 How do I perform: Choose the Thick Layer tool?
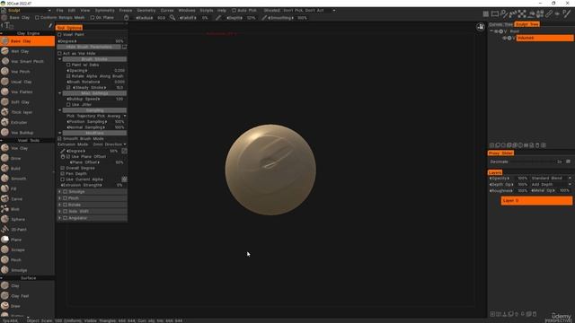point(28,112)
